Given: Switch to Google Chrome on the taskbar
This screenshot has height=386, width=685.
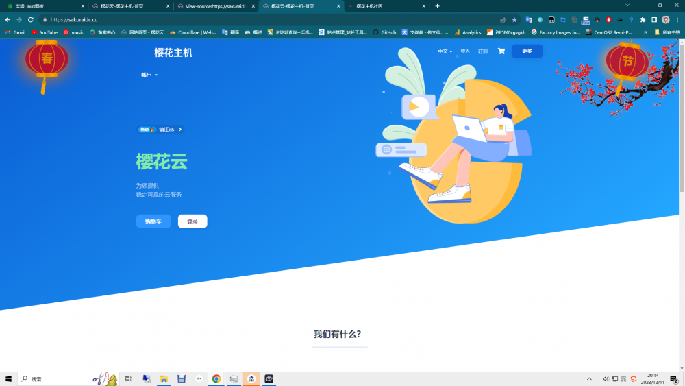Looking at the screenshot, I should tap(216, 379).
